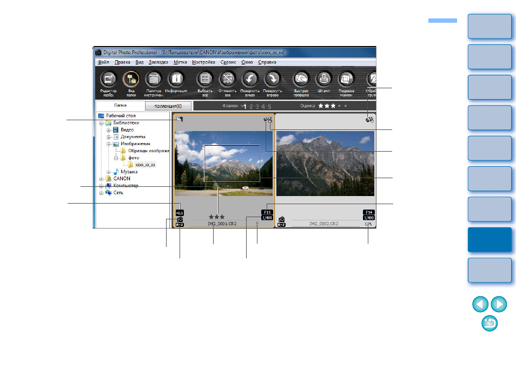Set rating to five in Оценка bar
Screen dimensions: 516x365
tap(346, 106)
